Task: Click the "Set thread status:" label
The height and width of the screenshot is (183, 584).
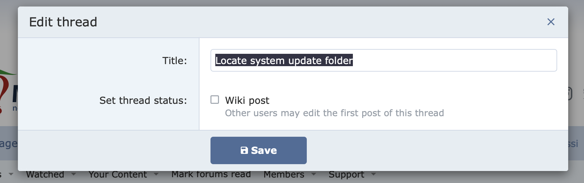Action: coord(143,100)
